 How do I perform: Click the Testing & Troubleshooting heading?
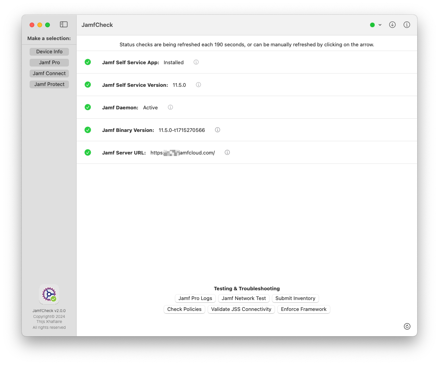(247, 288)
